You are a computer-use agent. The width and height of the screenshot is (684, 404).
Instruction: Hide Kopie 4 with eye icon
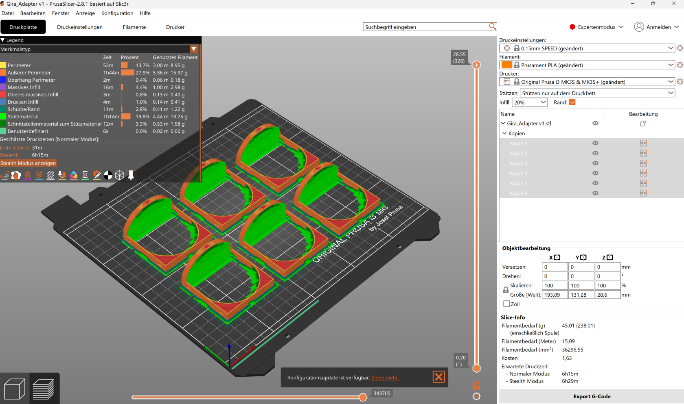[595, 173]
